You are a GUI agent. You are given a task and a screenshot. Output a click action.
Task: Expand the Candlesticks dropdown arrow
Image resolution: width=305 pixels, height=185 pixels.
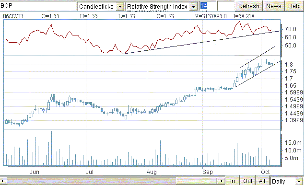[x=120, y=7]
